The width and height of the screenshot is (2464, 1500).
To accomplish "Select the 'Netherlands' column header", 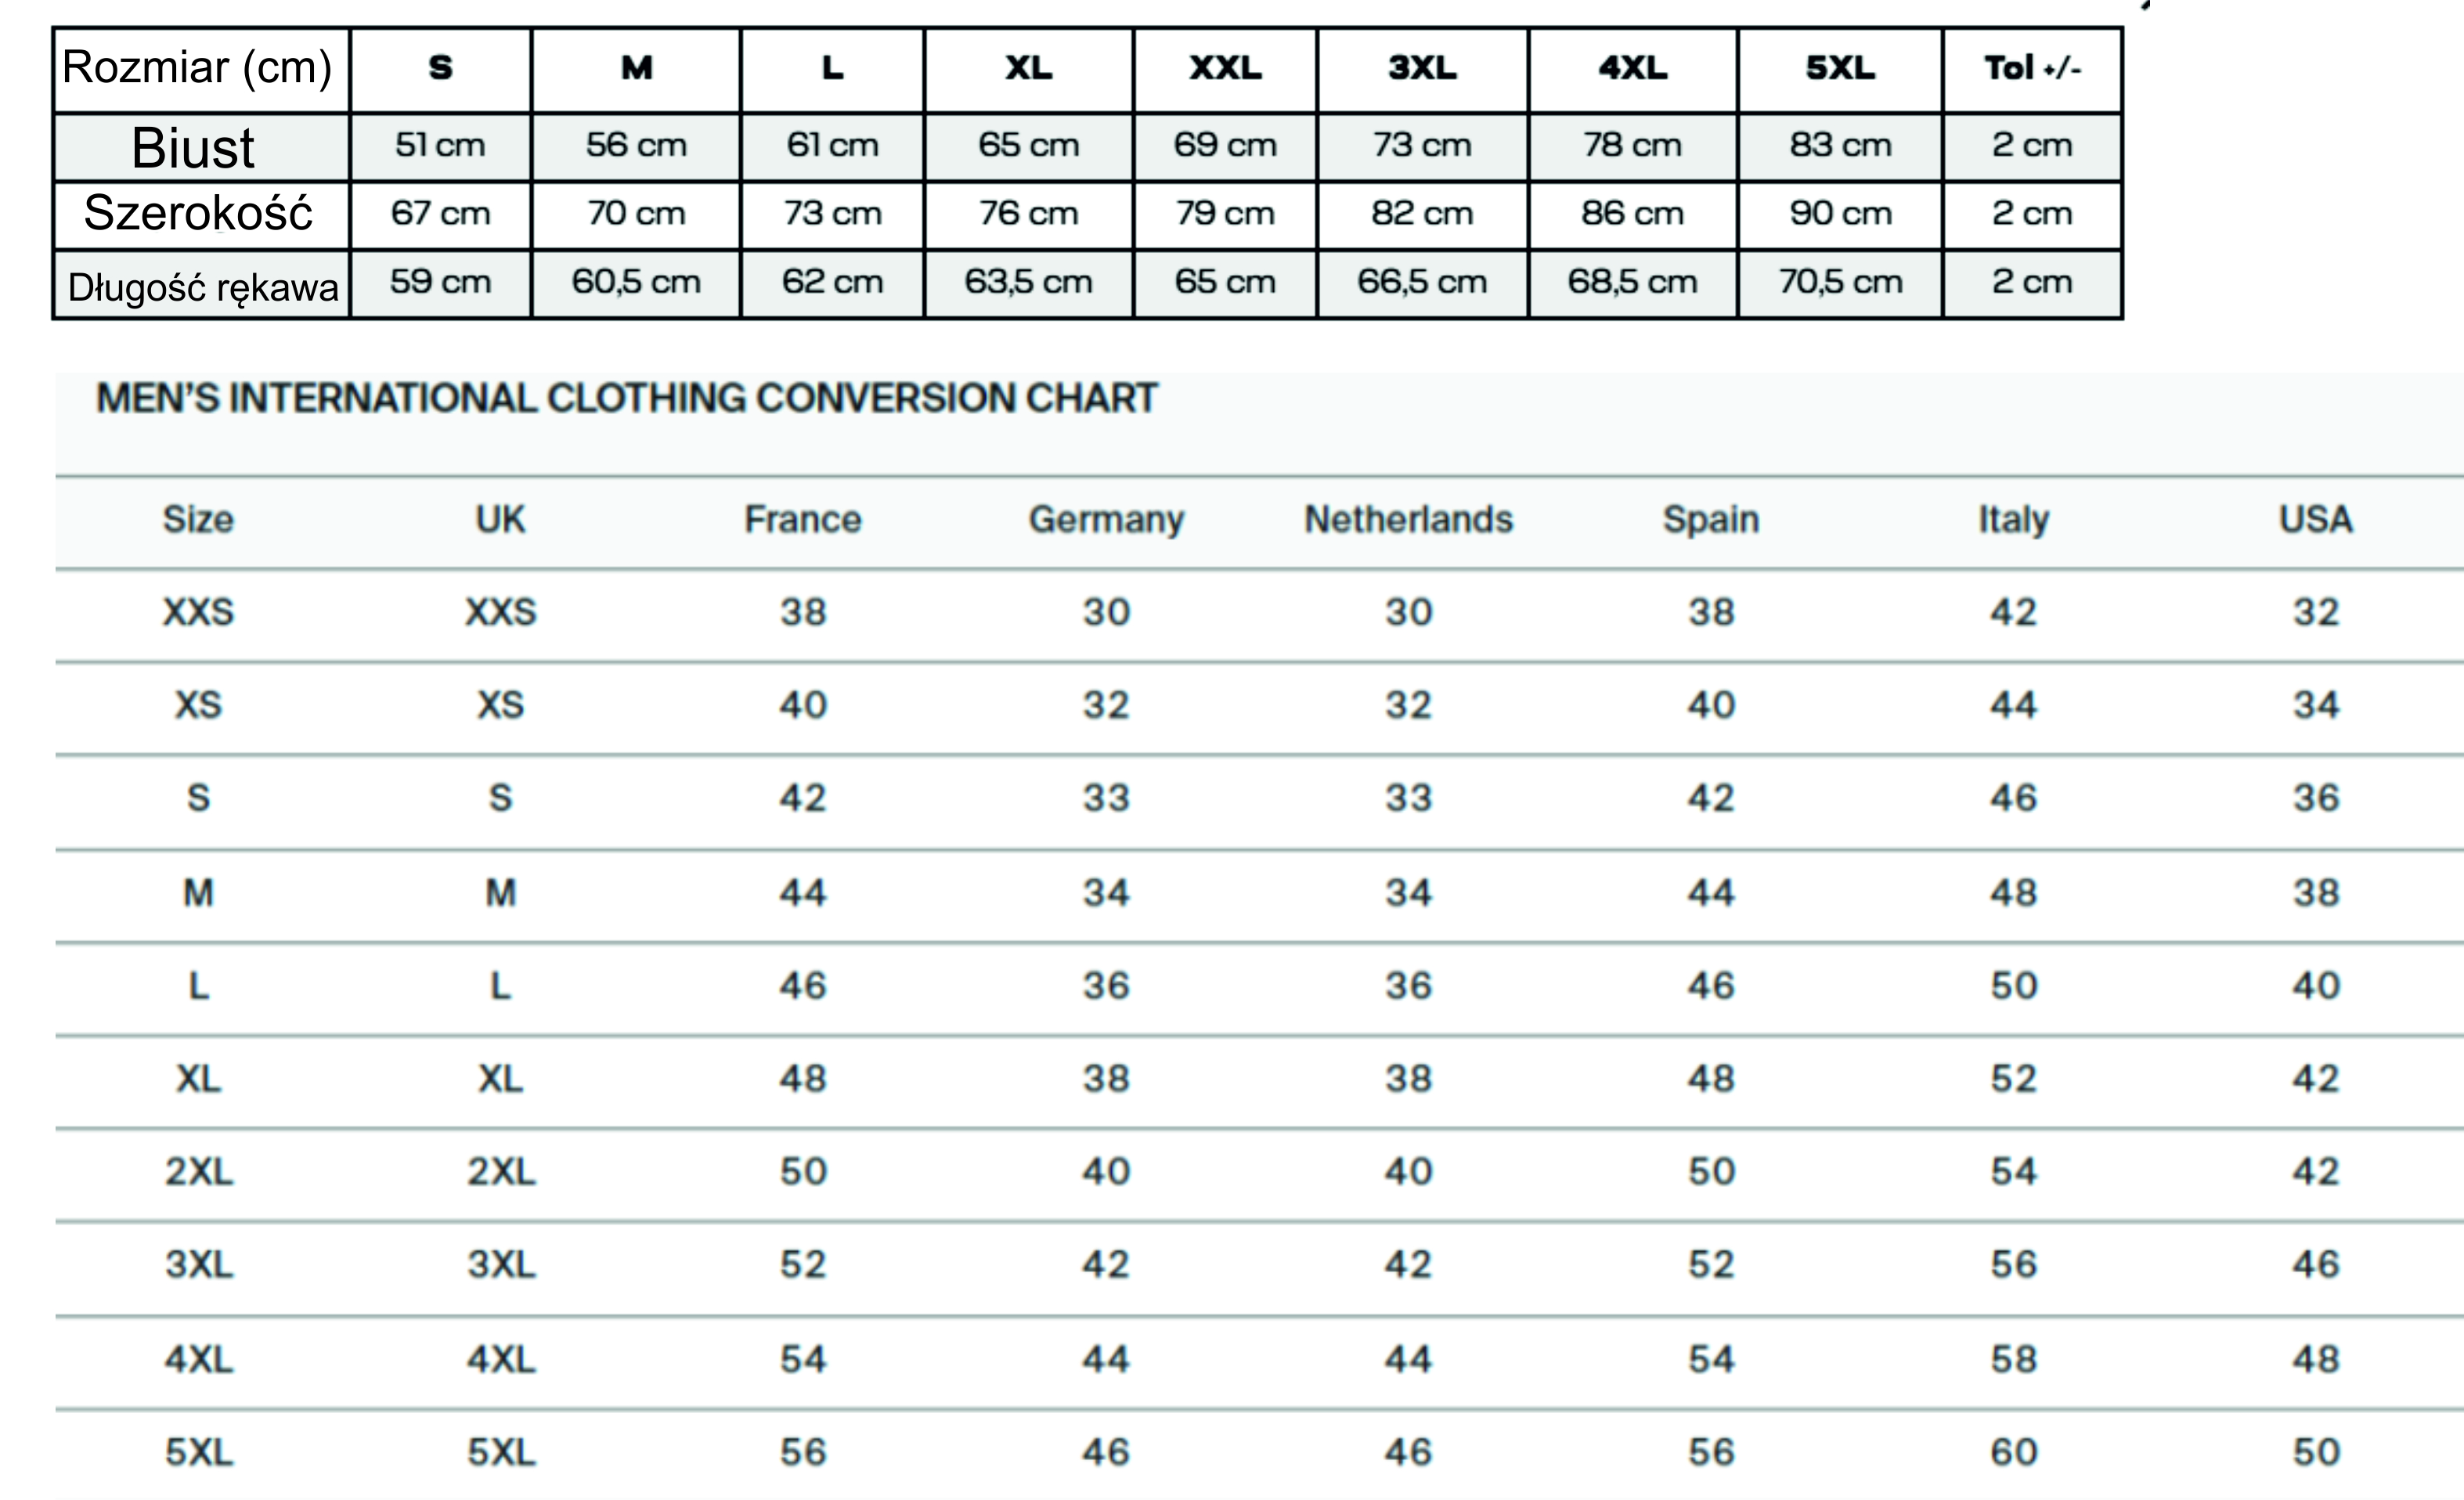I will 1408,520.
